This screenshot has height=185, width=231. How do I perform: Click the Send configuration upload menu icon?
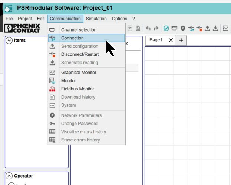[x=52, y=46]
